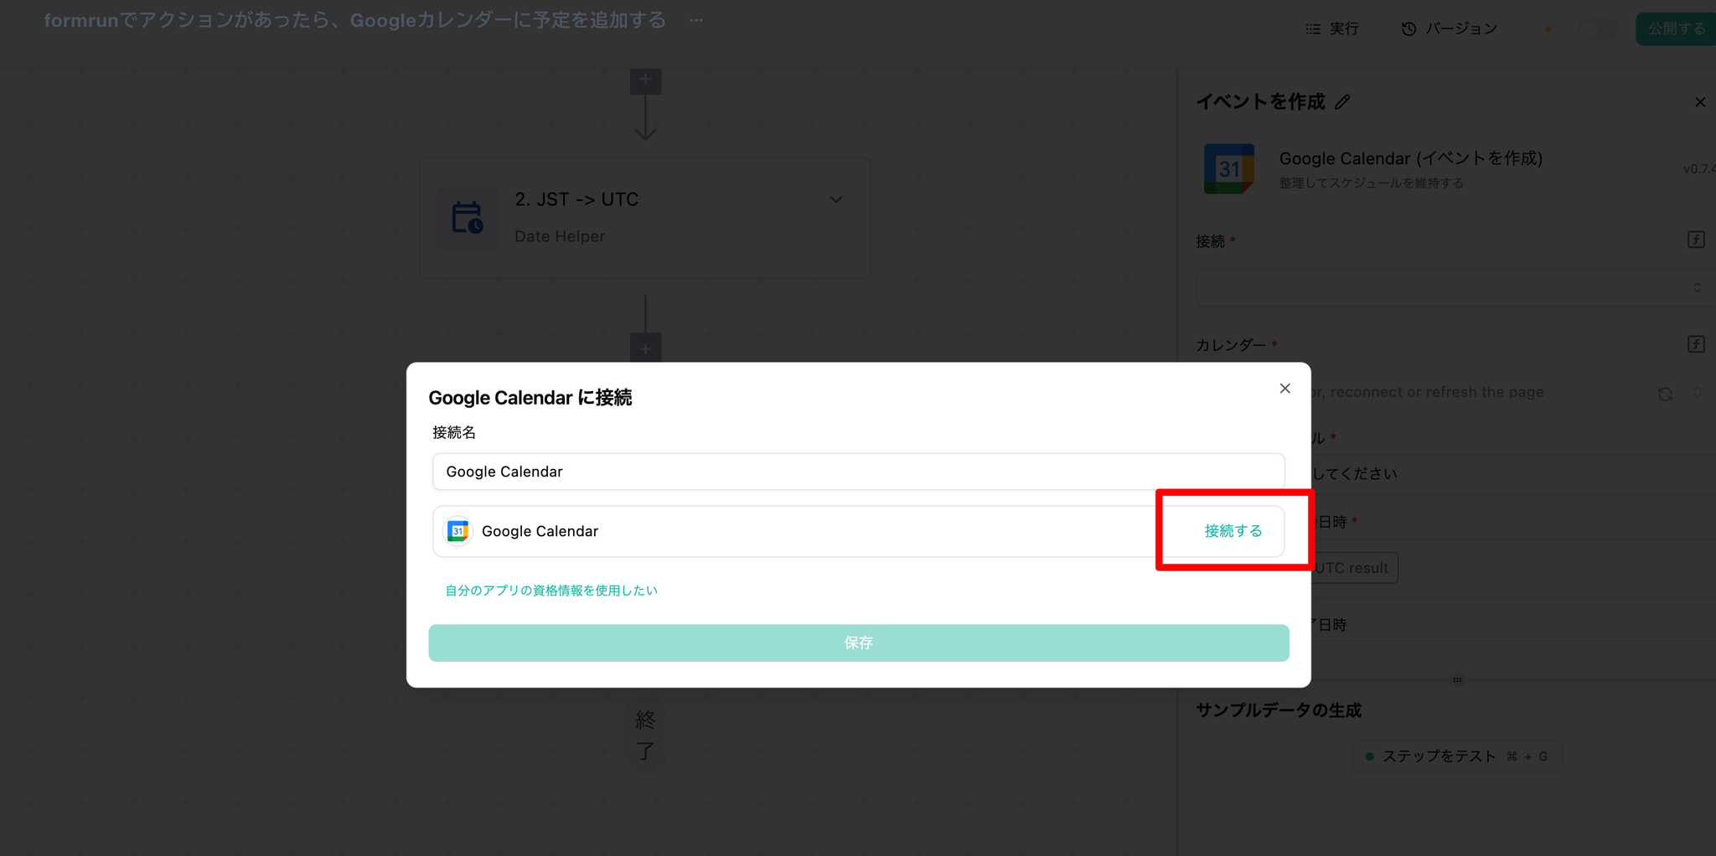Edit the 接続名 text field
The width and height of the screenshot is (1716, 856).
[x=858, y=472]
